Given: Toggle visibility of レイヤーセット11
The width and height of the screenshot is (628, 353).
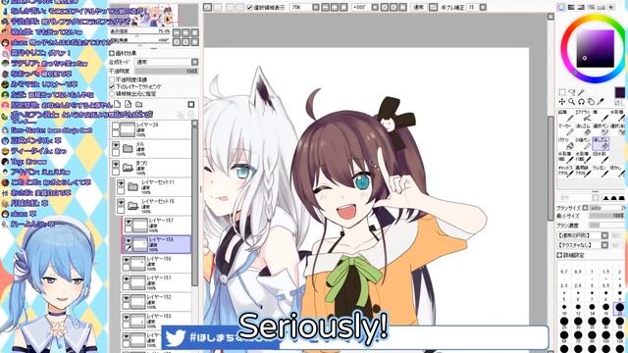Looking at the screenshot, I should [x=121, y=183].
